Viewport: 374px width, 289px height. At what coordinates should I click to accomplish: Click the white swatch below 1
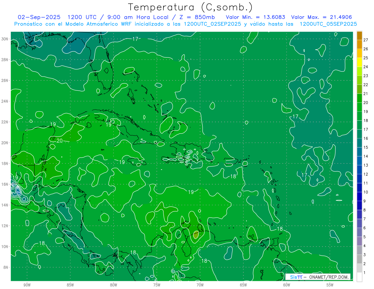click(359, 277)
